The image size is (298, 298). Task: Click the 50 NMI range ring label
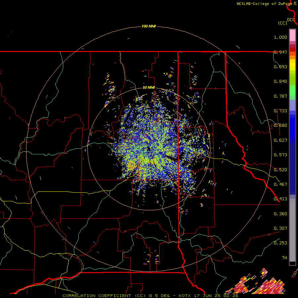click(149, 88)
